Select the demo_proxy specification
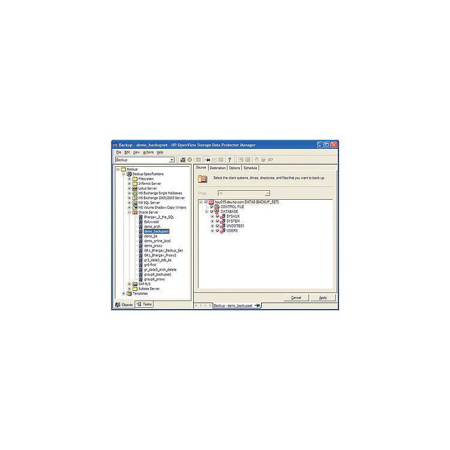This screenshot has height=450, width=450. point(153,245)
